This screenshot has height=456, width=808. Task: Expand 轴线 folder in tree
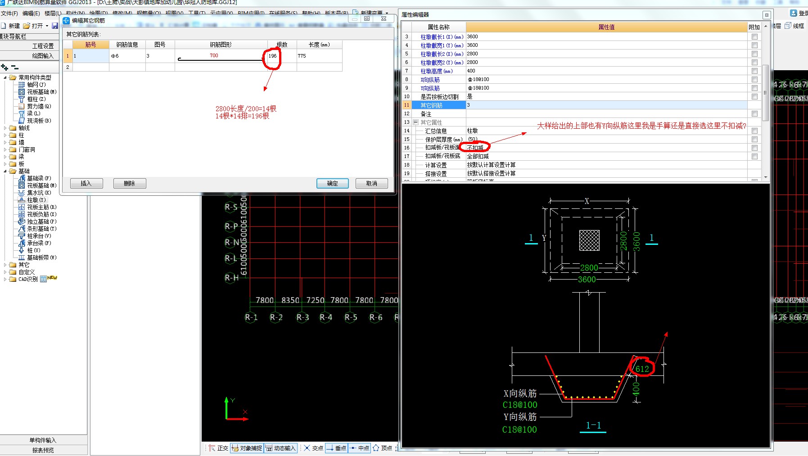tap(5, 128)
